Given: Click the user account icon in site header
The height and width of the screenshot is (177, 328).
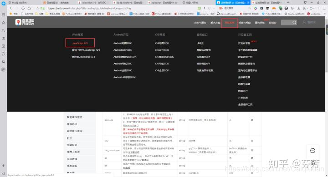Looking at the screenshot, I should coord(304,22).
